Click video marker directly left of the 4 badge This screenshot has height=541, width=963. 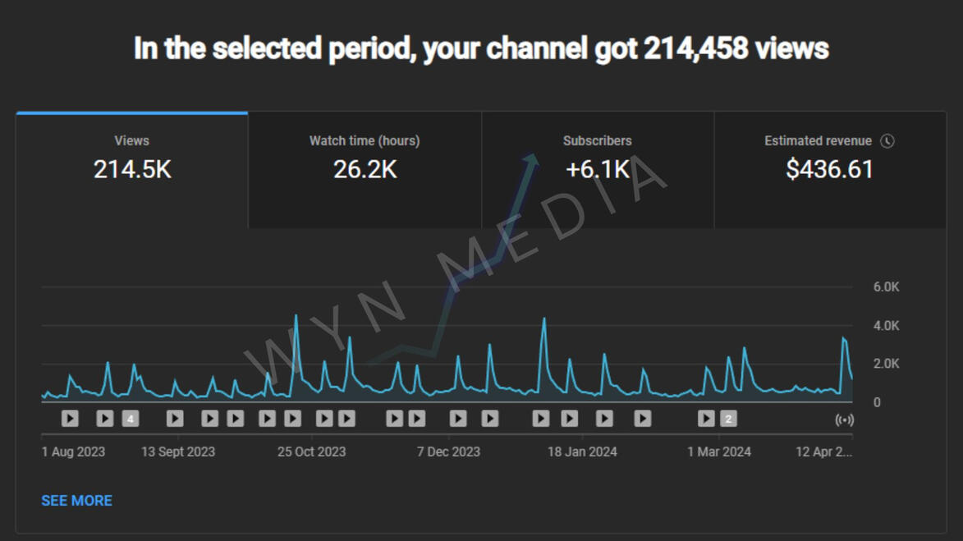coord(104,420)
